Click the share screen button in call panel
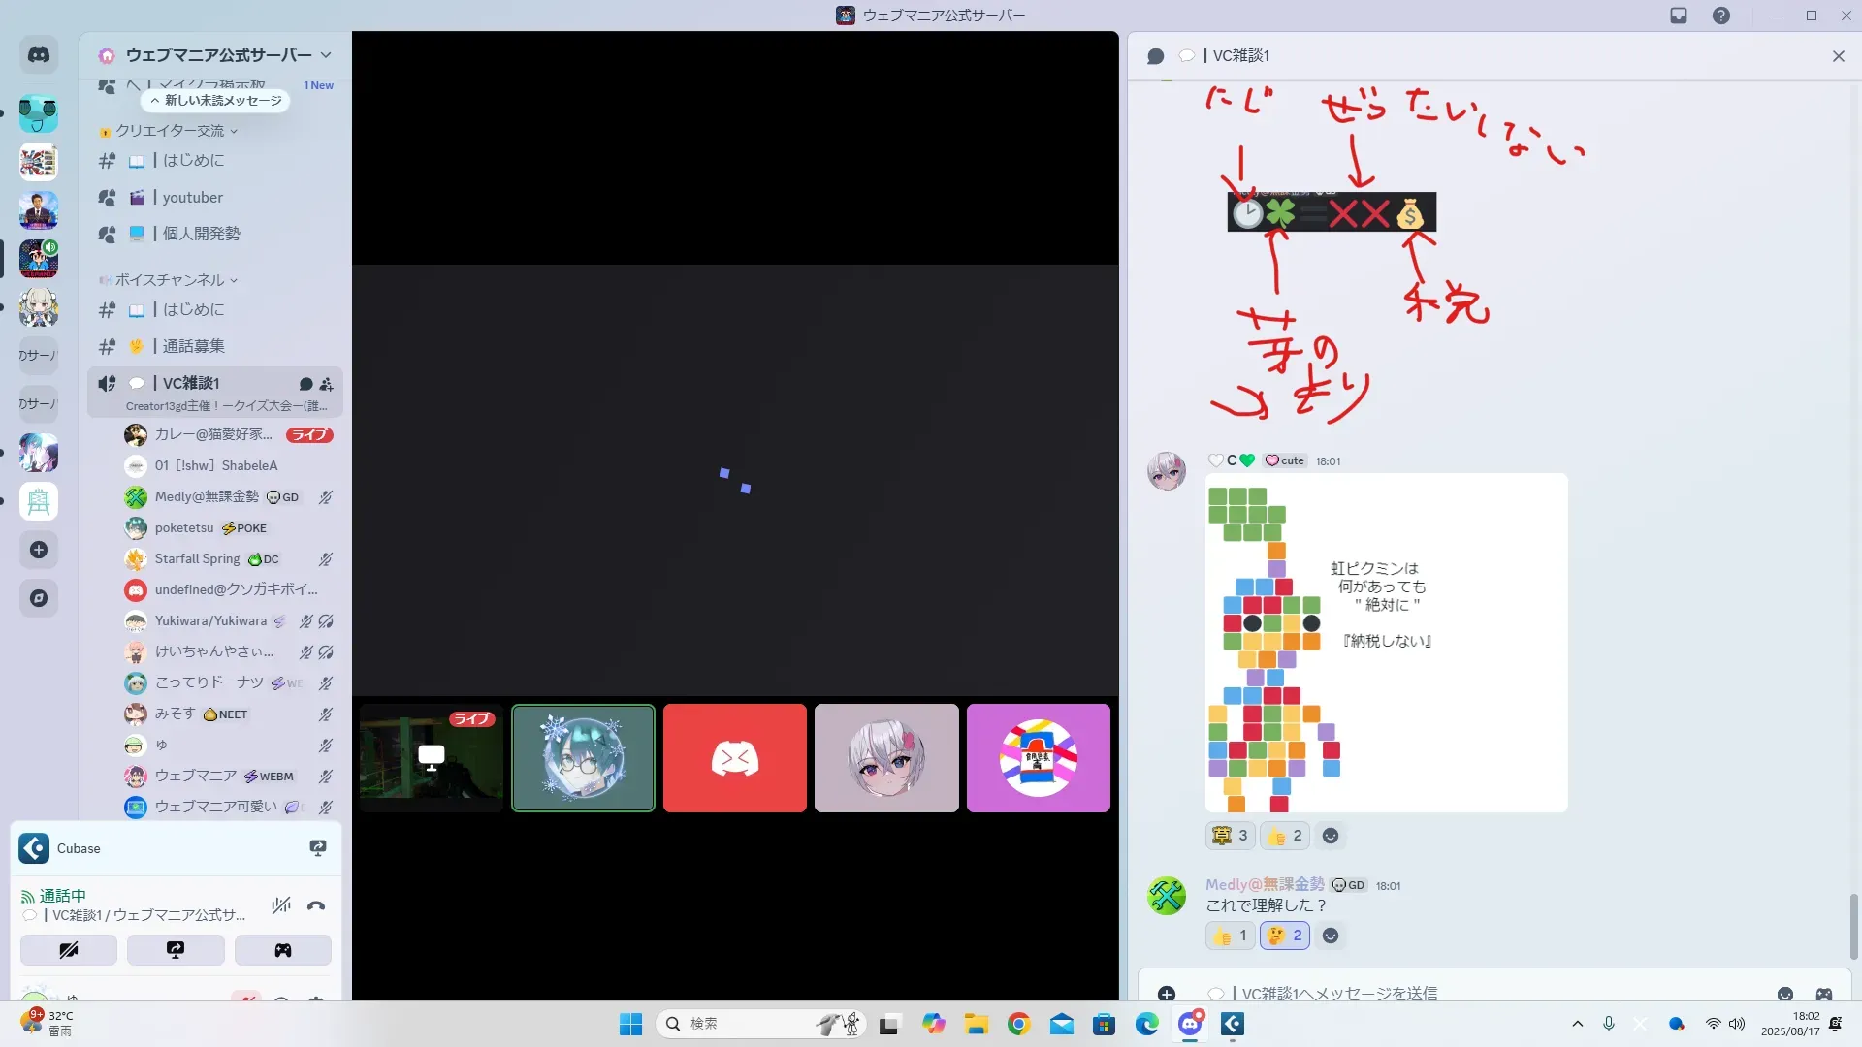The height and width of the screenshot is (1047, 1862). click(176, 950)
